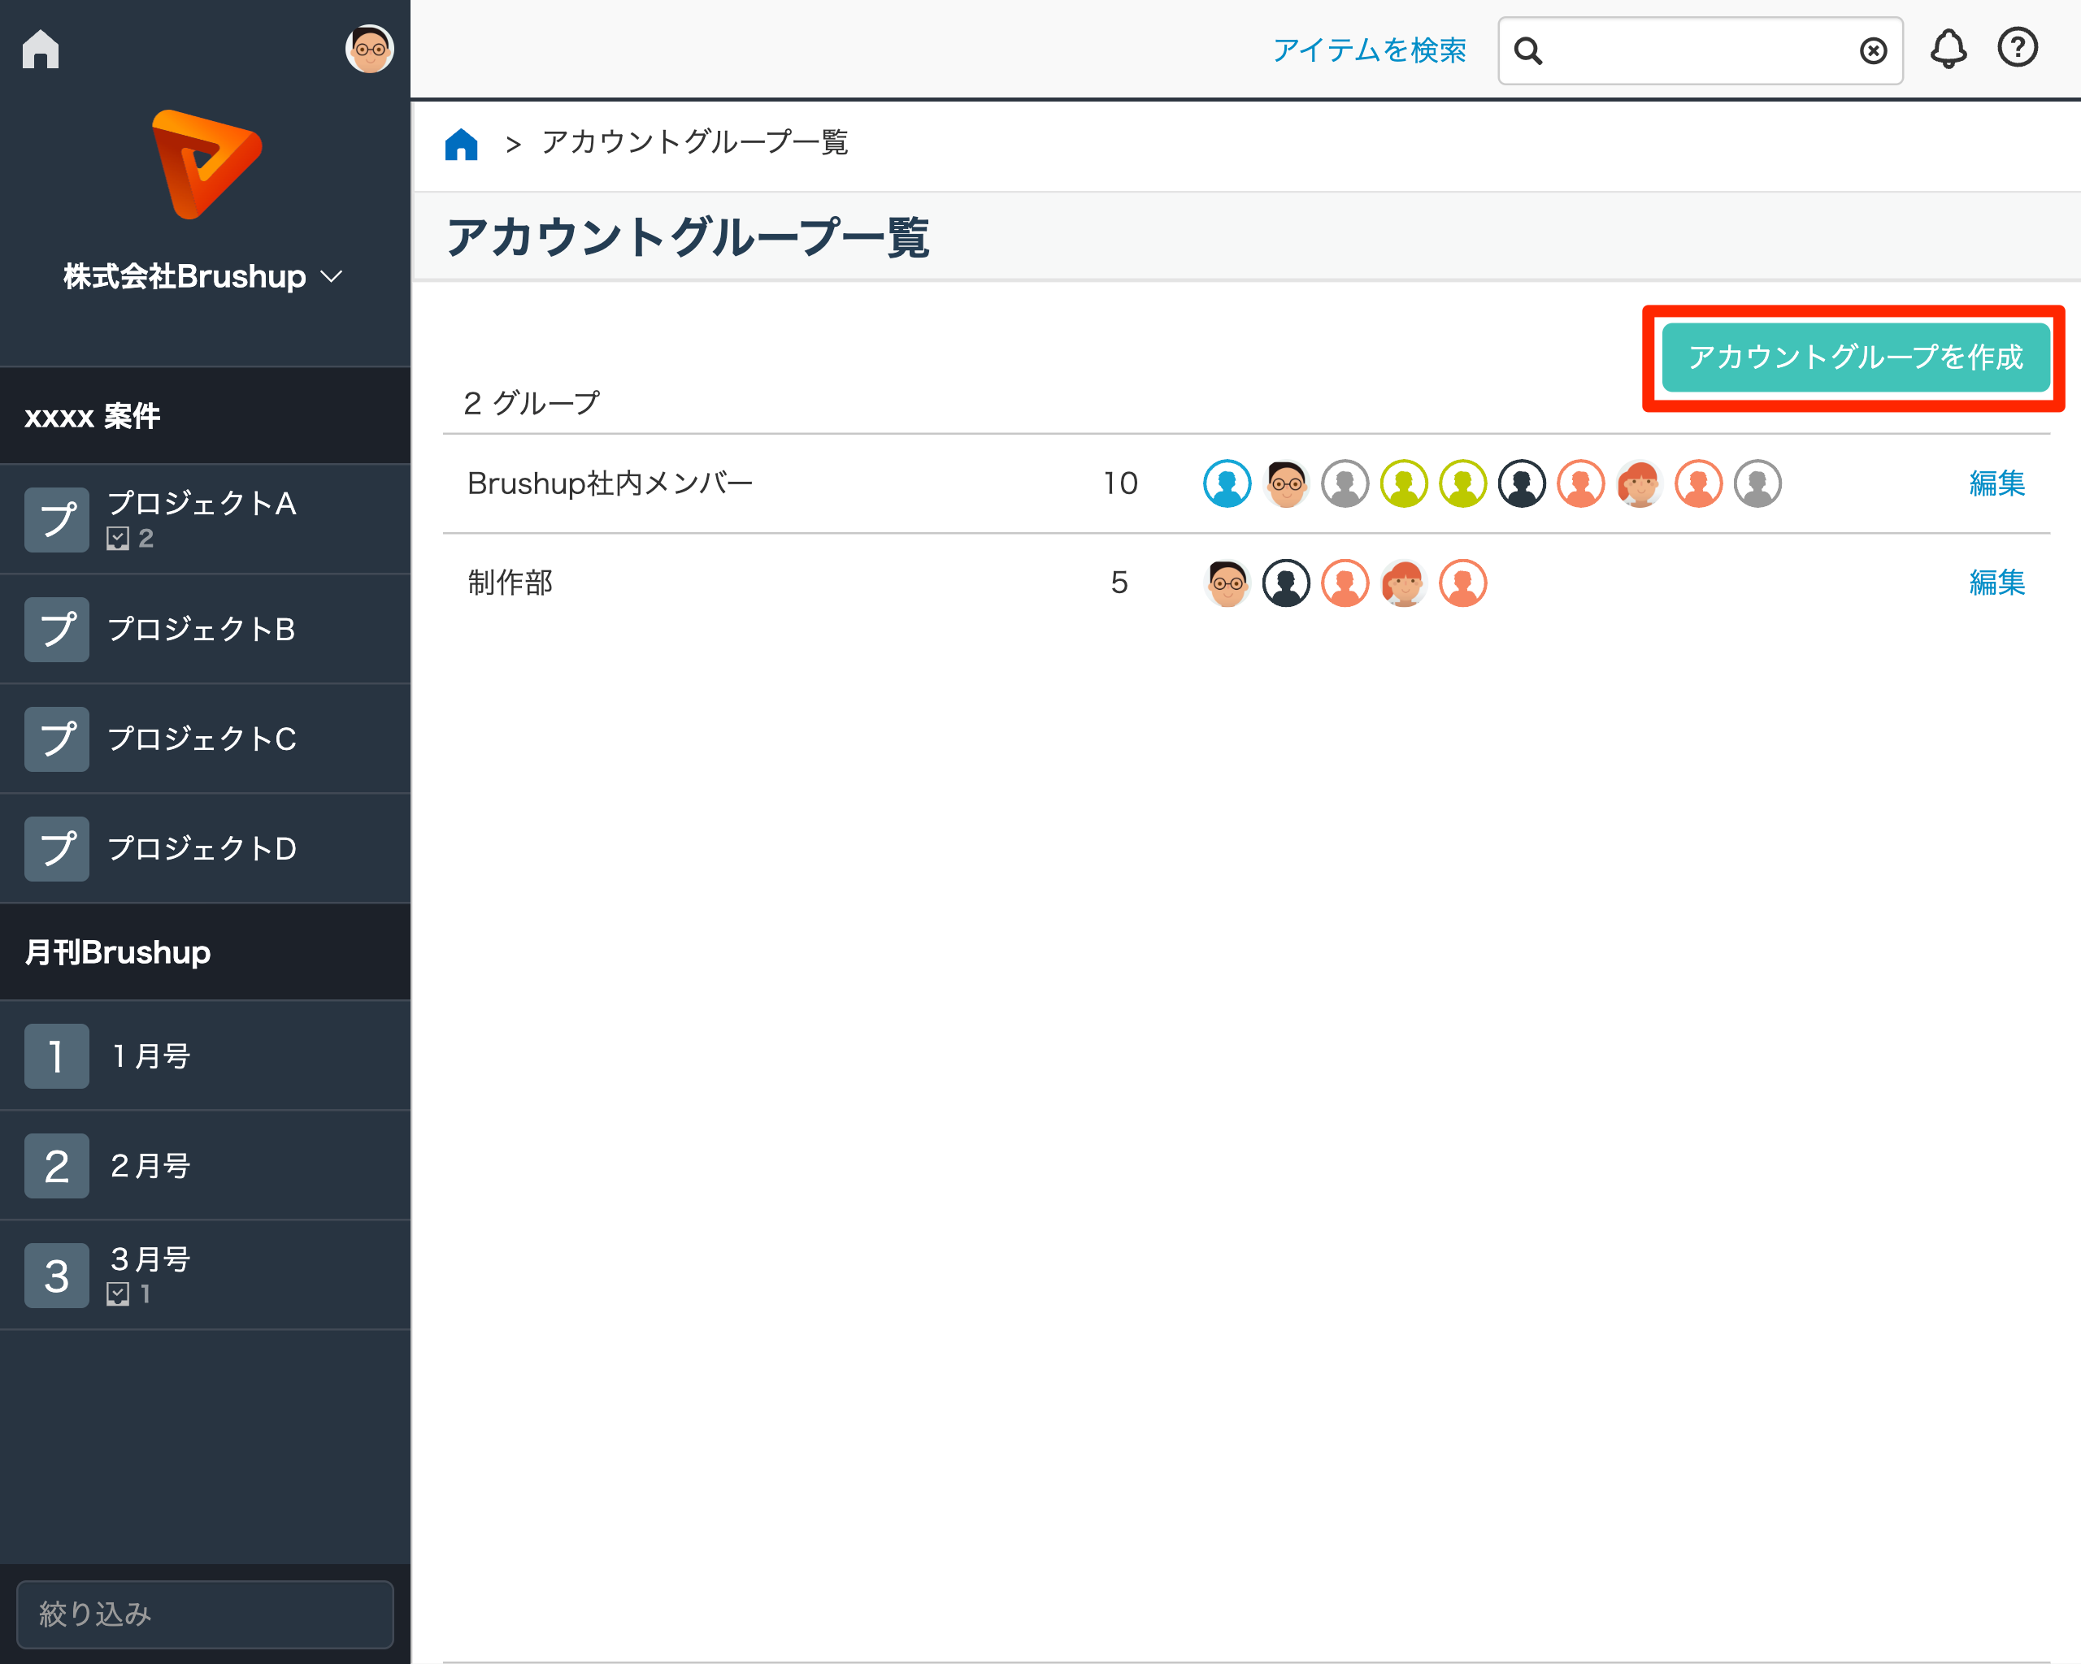Open the user profile avatar in sidebar
2081x1664 pixels.
369,50
